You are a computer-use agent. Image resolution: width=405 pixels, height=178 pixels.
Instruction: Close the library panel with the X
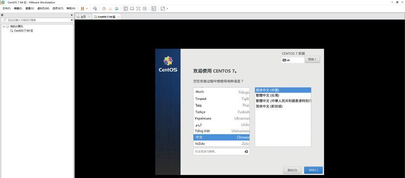click(72, 15)
